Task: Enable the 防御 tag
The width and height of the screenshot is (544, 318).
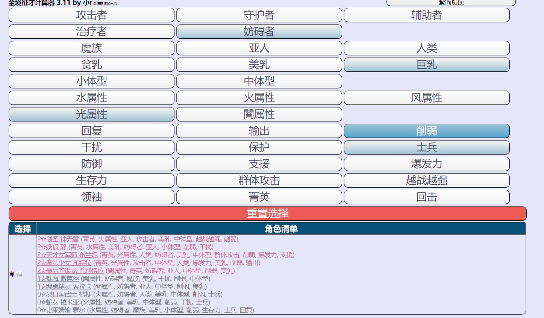Action: (91, 164)
